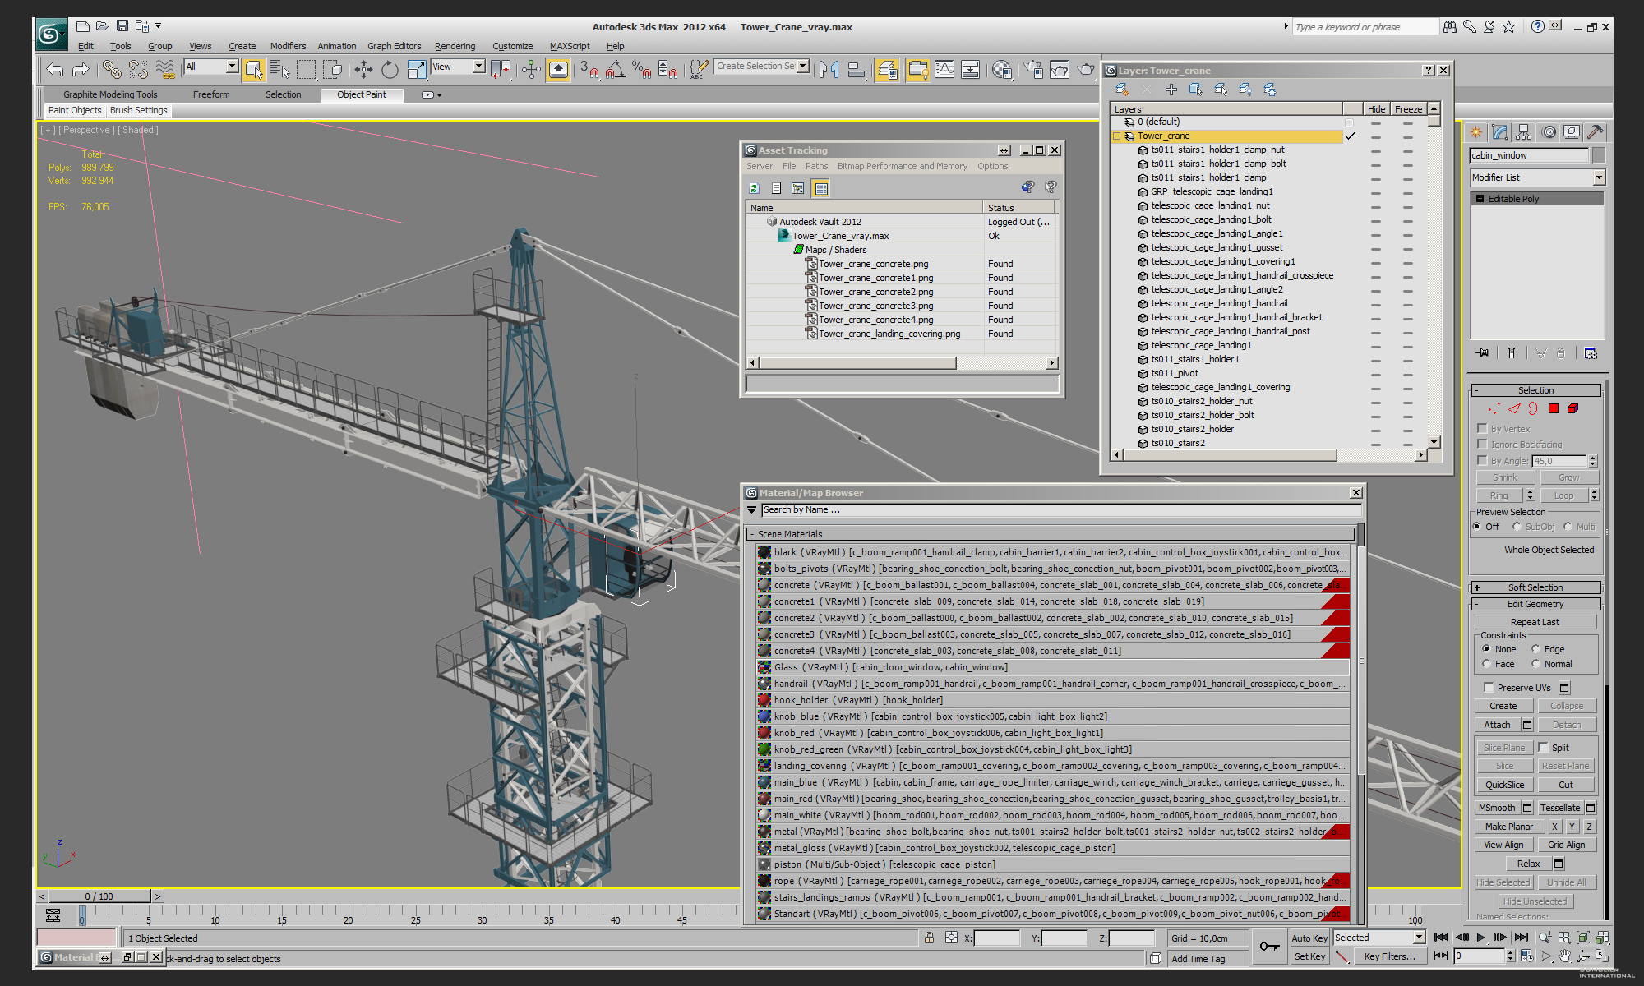Switch to the Freeform ribbon tab
Image resolution: width=1644 pixels, height=986 pixels.
coord(211,94)
